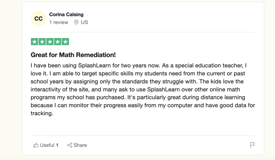View the reviewer's '1 review' count

click(59, 22)
